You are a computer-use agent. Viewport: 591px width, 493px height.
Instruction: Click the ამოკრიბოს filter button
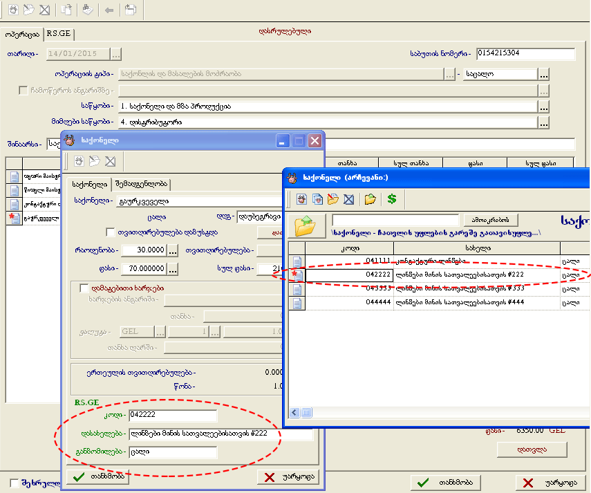[x=490, y=220]
